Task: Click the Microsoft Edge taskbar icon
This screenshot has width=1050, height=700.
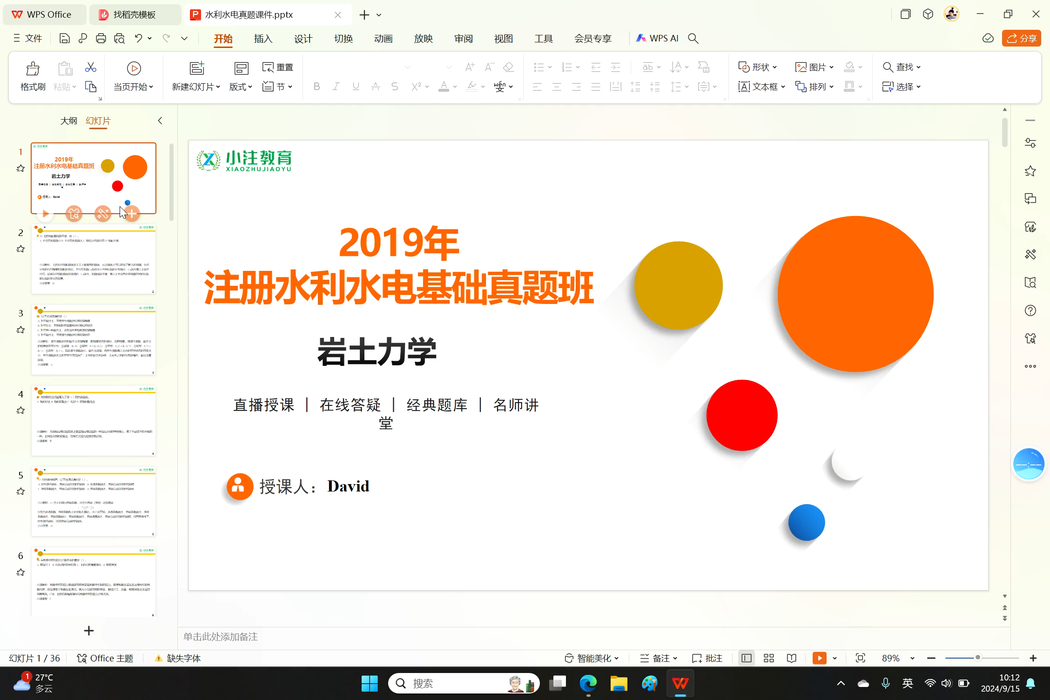Action: pos(588,683)
